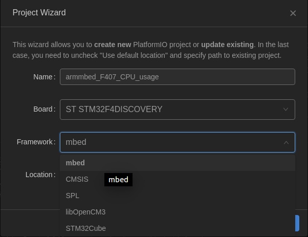Collapse the Framework list with its up chevron
The height and width of the screenshot is (237, 308).
[286, 142]
